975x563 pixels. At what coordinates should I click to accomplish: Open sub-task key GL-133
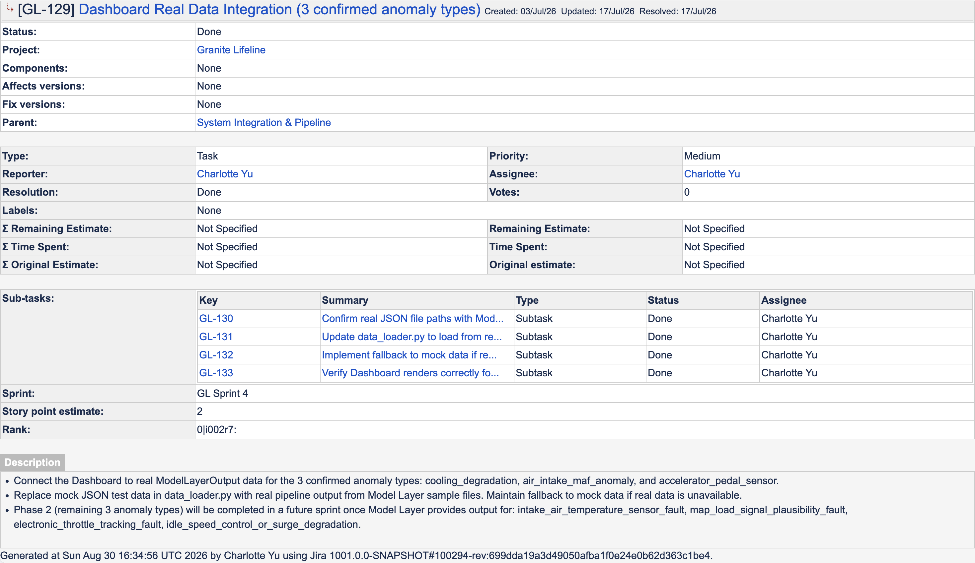(x=216, y=373)
